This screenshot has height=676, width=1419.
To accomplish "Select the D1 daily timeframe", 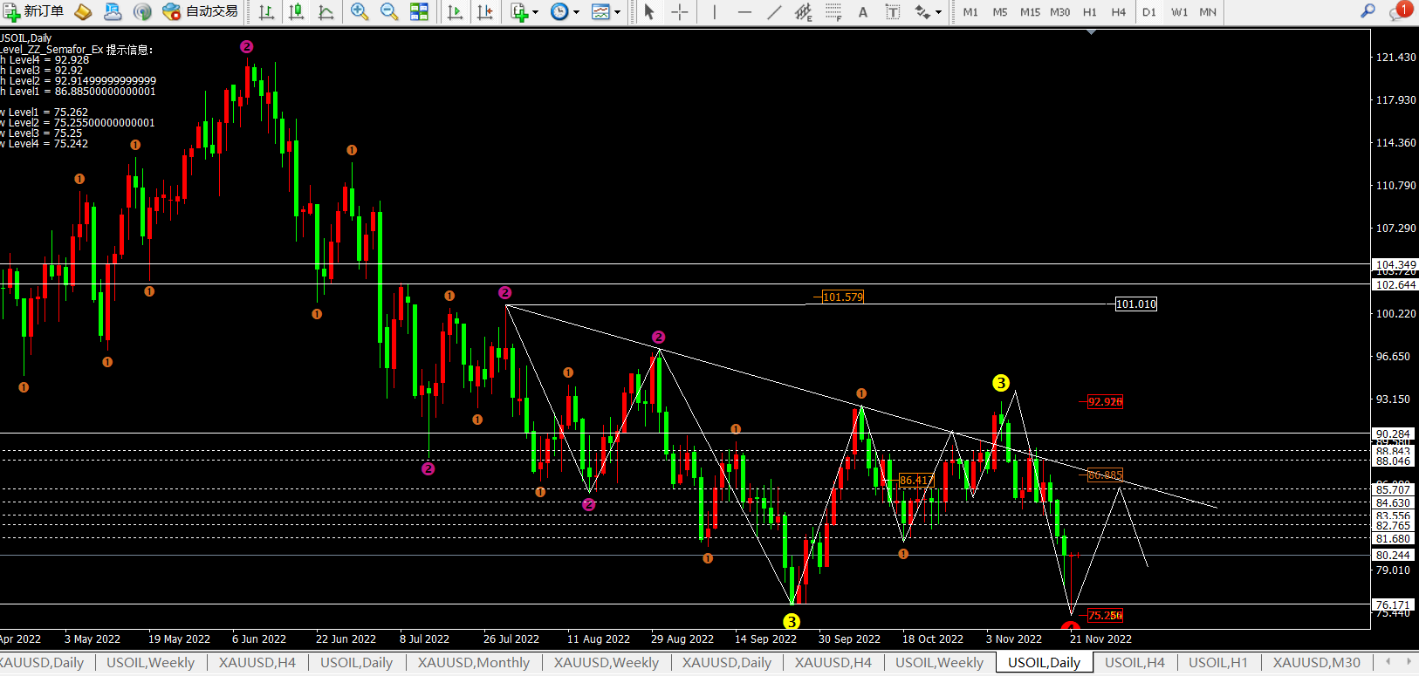I will 1149,12.
